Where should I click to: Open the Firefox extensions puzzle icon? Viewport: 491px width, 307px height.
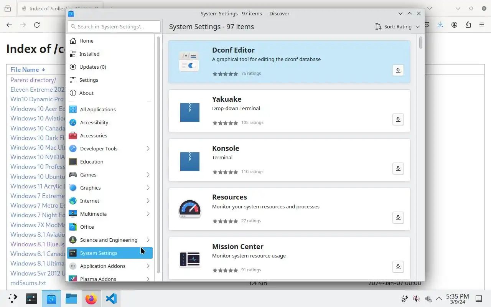[468, 25]
